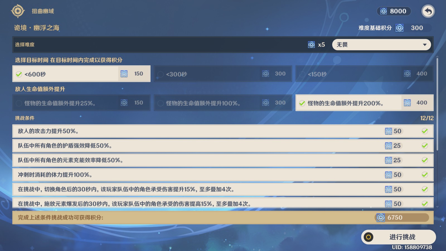Click the arrow of the difficulty dropdown
The width and height of the screenshot is (446, 251).
point(425,45)
